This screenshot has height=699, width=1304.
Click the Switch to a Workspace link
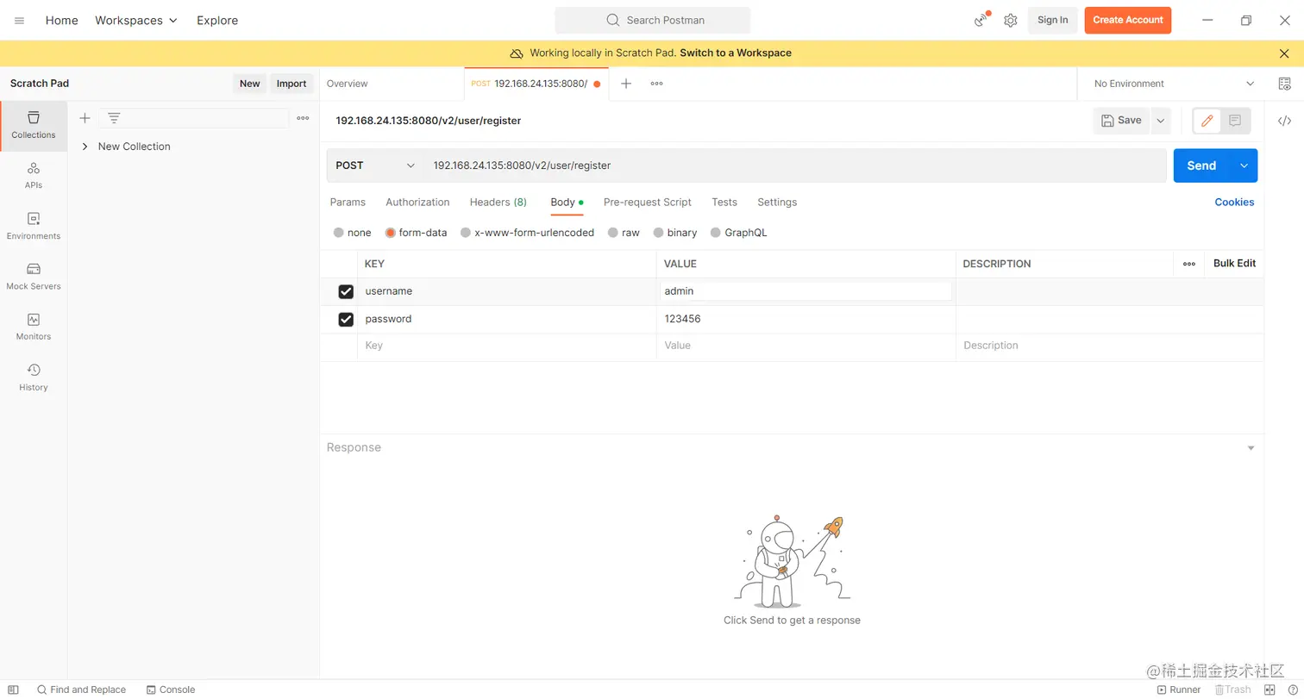tap(736, 53)
